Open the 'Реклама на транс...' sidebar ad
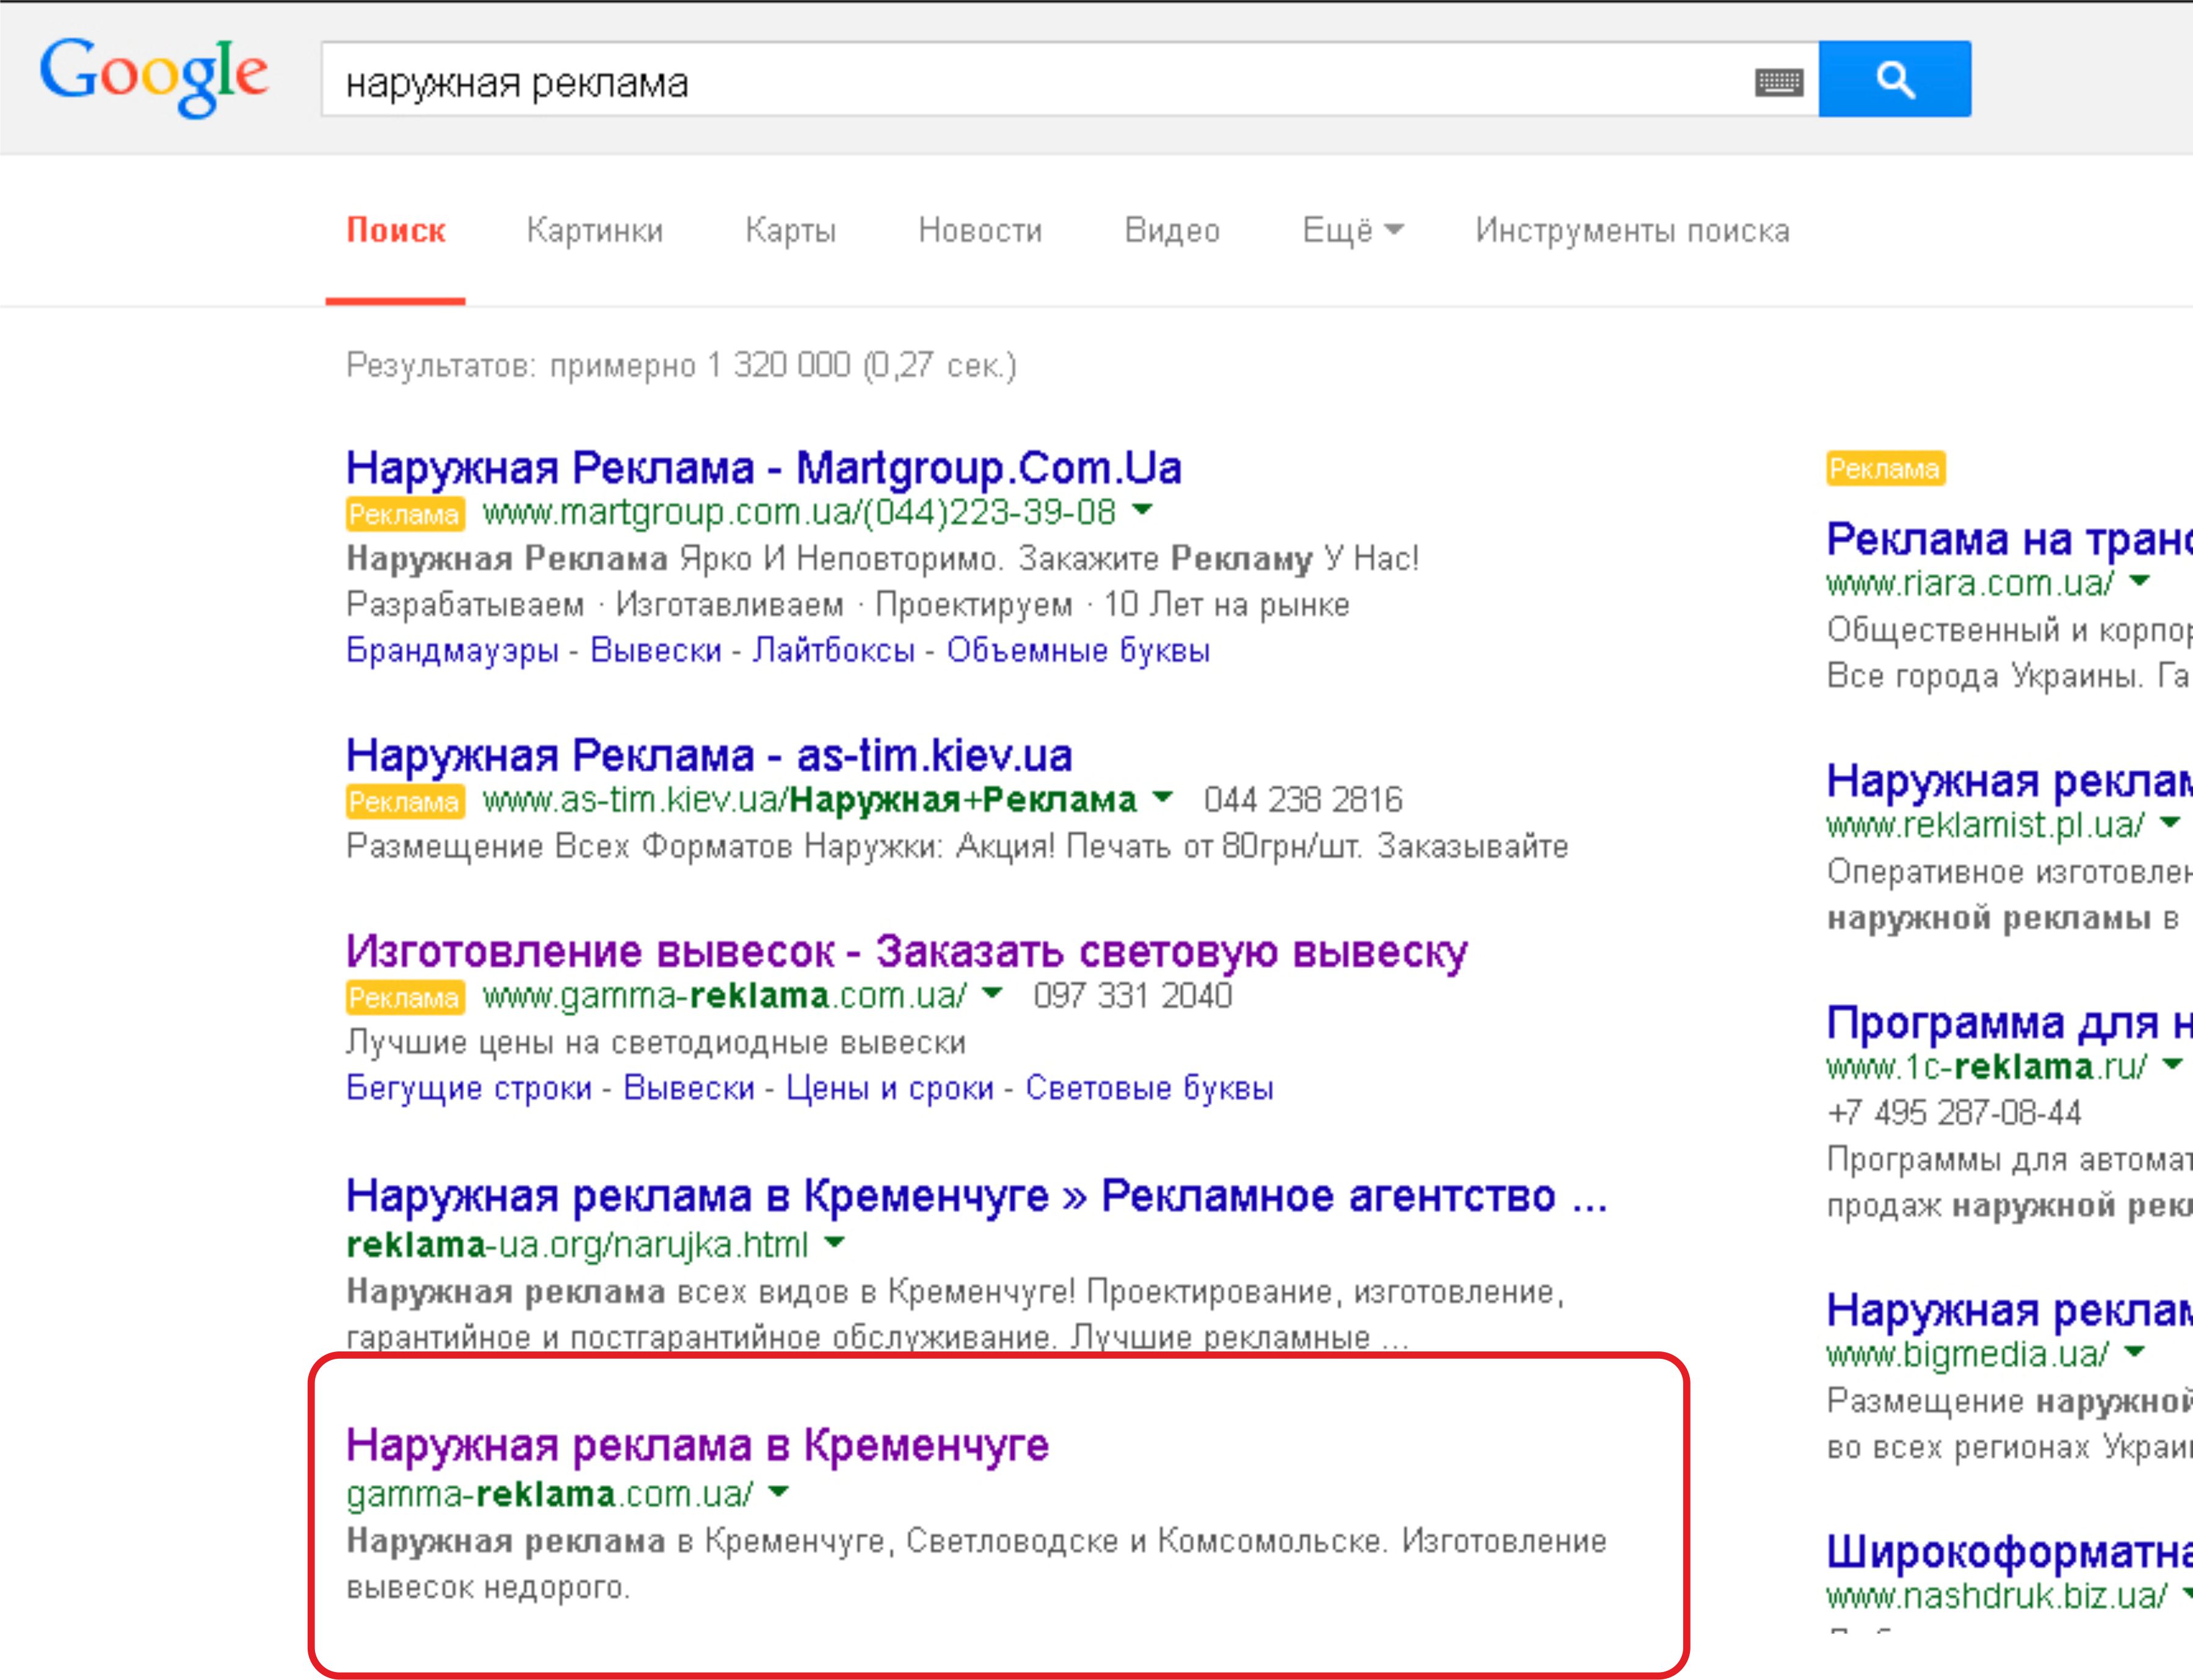The width and height of the screenshot is (2193, 1680). [2009, 539]
